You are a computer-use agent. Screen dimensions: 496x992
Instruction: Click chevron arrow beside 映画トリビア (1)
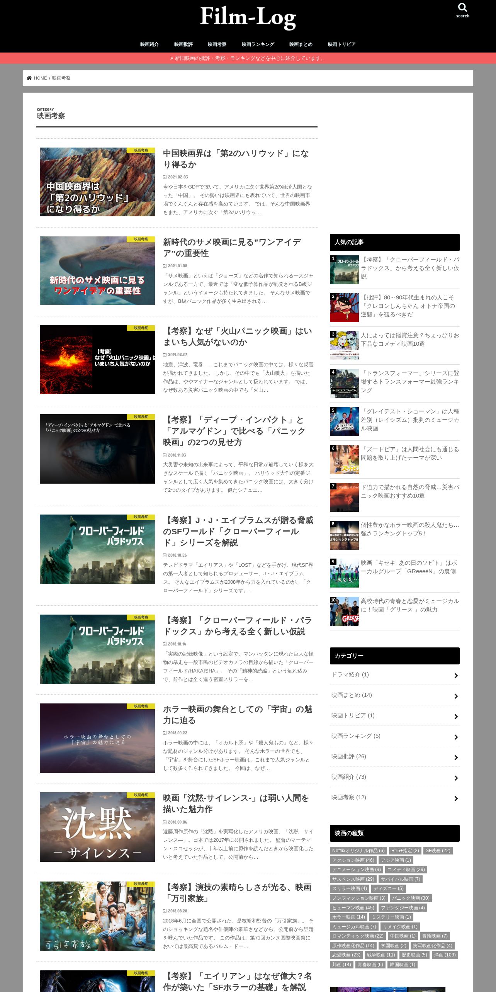pos(456,717)
